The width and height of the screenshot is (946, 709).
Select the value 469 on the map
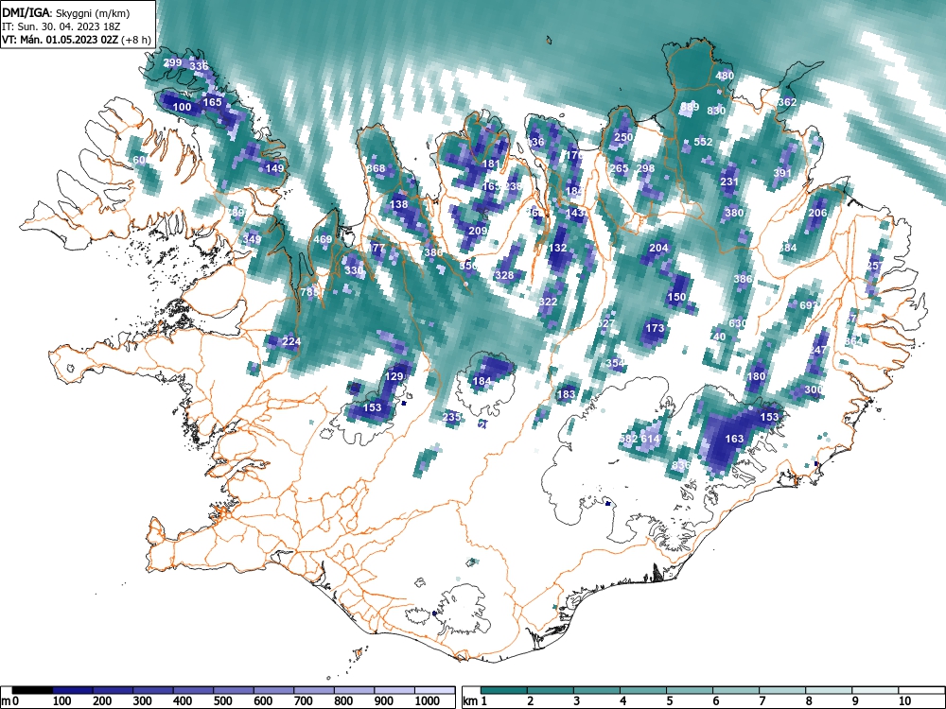pos(323,239)
